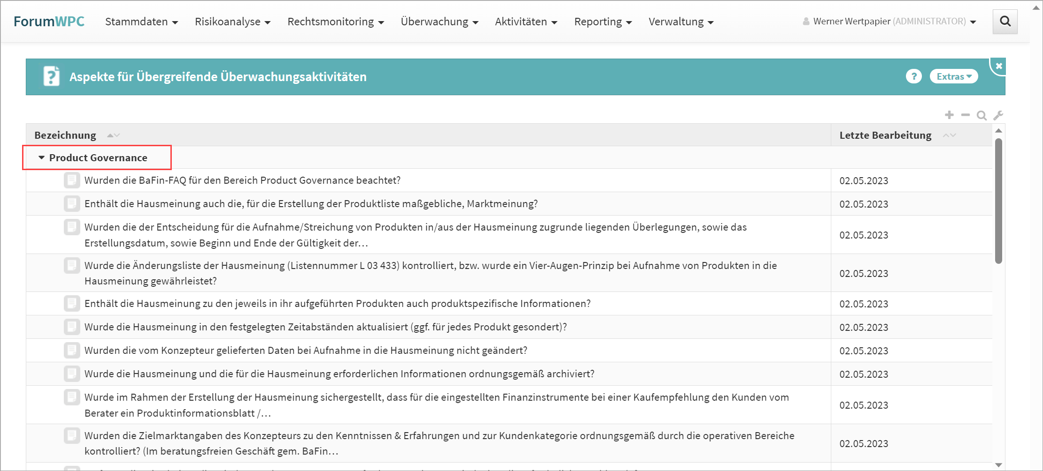Go to ForumWPC home logo

click(x=49, y=22)
